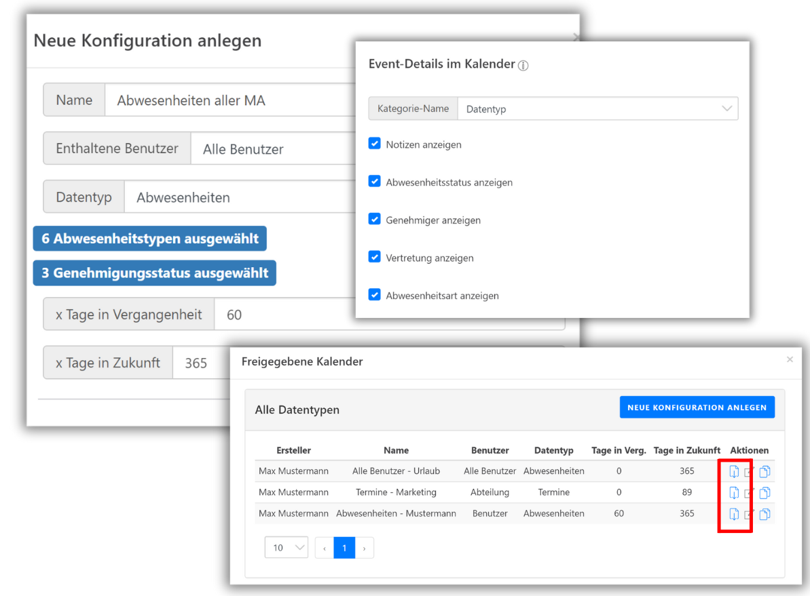Viewport: 810px width, 596px height.
Task: Click the copy icon for Abwesenheiten - Mustermann
Action: point(765,513)
